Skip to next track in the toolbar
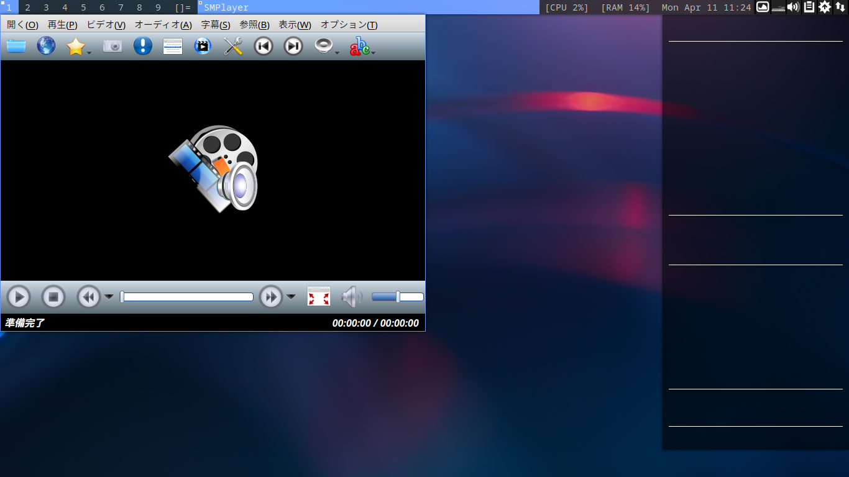 pos(293,46)
